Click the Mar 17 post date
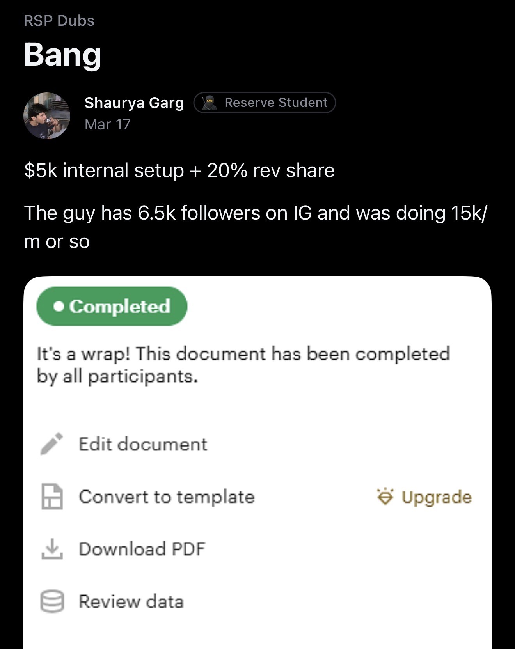 tap(108, 124)
